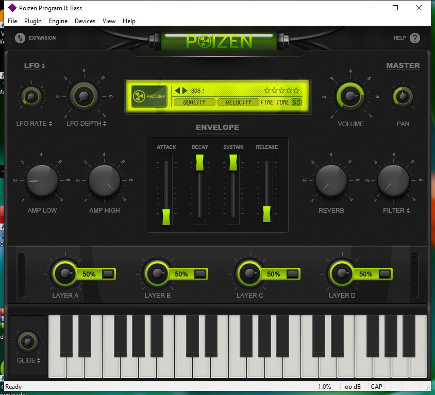This screenshot has height=395, width=435.
Task: Click the Fine Tune value 50 field
Action: click(x=296, y=102)
